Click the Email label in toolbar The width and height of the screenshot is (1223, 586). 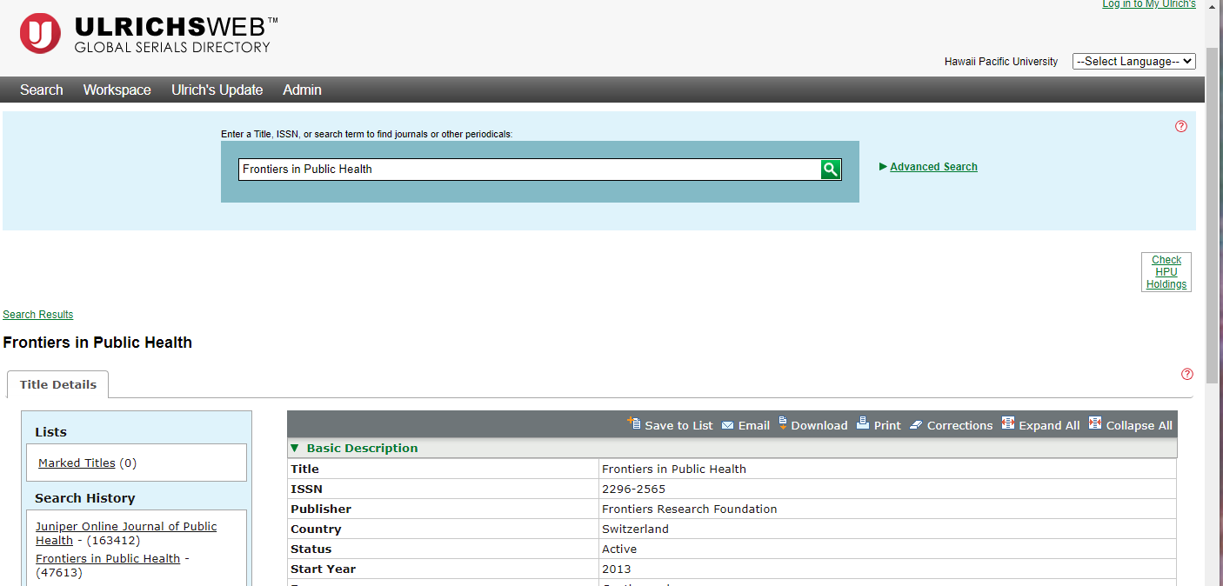point(754,426)
